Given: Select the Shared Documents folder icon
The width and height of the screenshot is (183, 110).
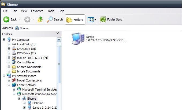Looking at the screenshot, I should point(14,67).
